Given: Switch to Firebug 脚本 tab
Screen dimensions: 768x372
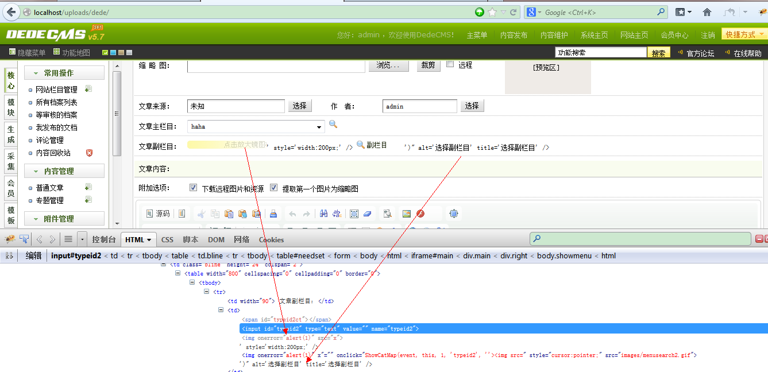Looking at the screenshot, I should tap(191, 239).
